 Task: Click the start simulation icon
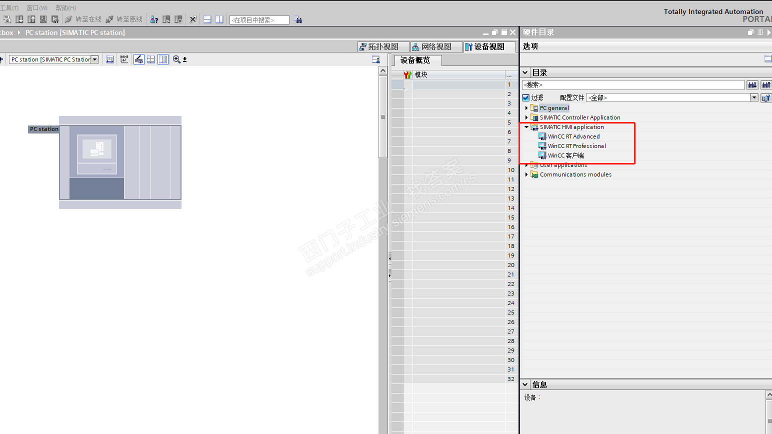43,19
